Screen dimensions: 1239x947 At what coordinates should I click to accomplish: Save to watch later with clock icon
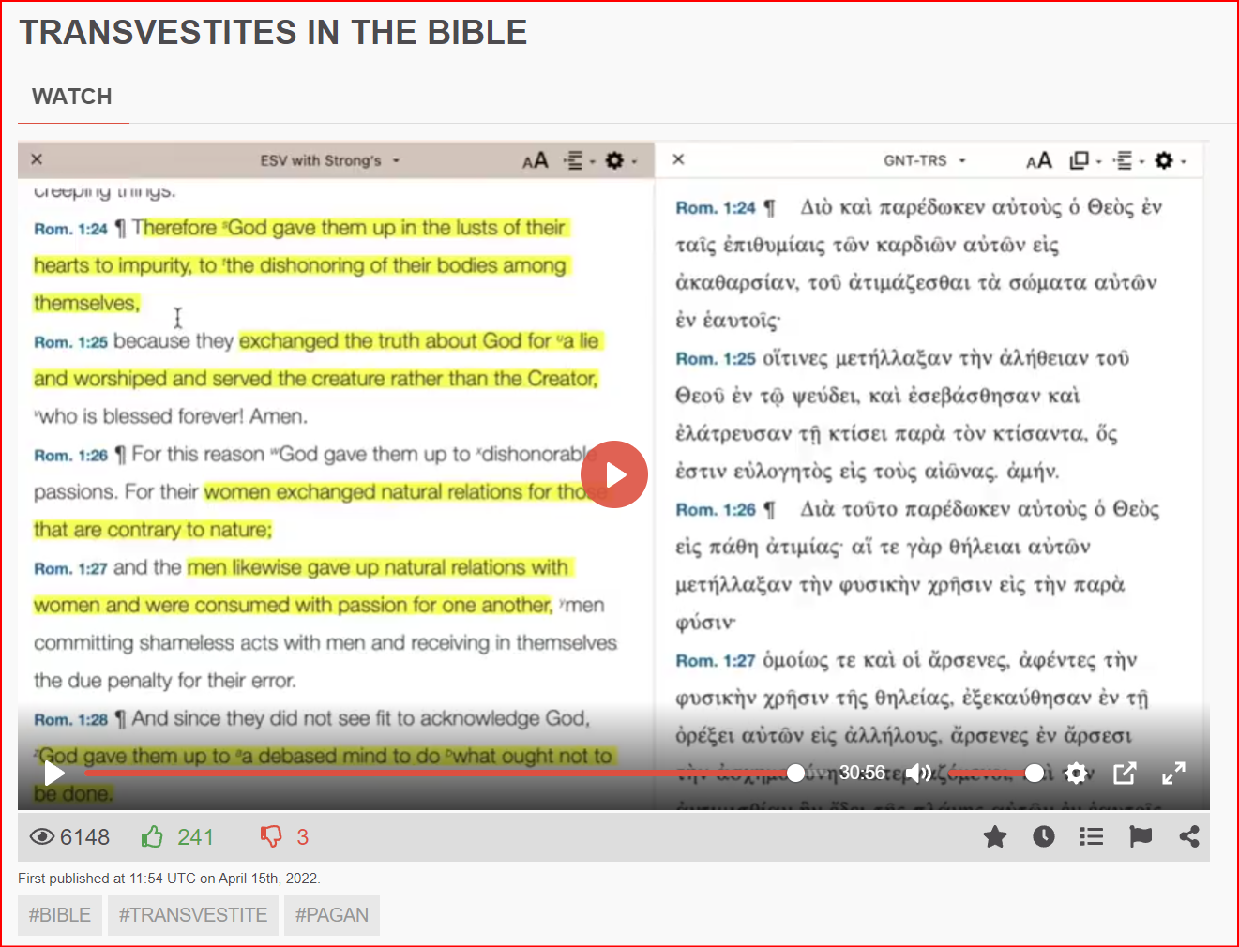pyautogui.click(x=1044, y=836)
